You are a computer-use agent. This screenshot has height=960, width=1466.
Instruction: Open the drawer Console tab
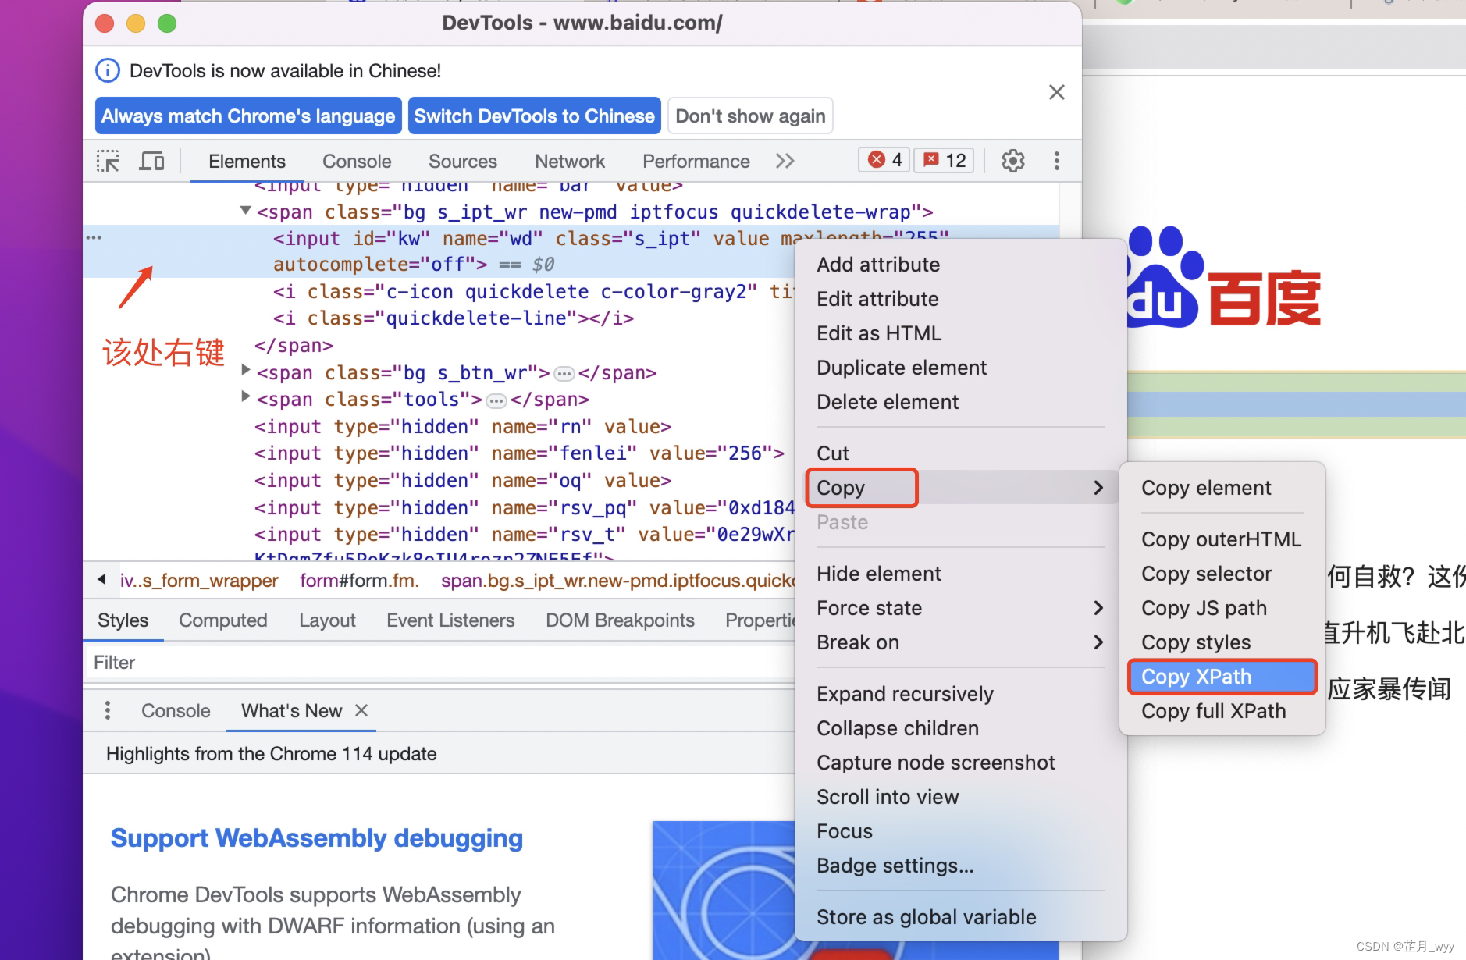176,711
